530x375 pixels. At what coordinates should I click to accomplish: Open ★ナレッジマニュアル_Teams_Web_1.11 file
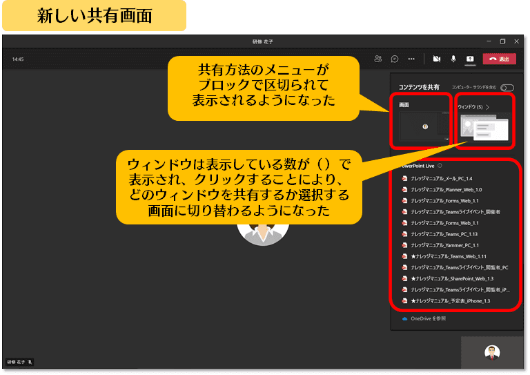[x=448, y=256]
